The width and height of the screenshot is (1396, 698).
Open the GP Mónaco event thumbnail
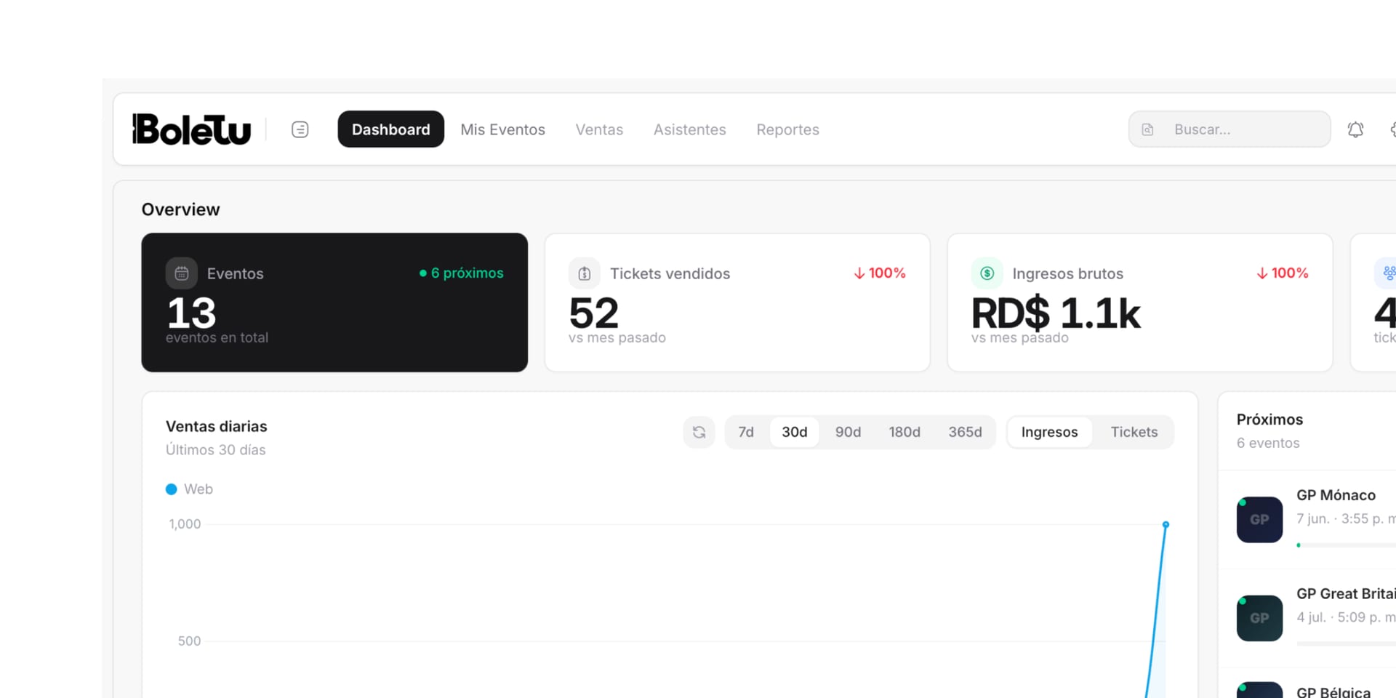1259,519
